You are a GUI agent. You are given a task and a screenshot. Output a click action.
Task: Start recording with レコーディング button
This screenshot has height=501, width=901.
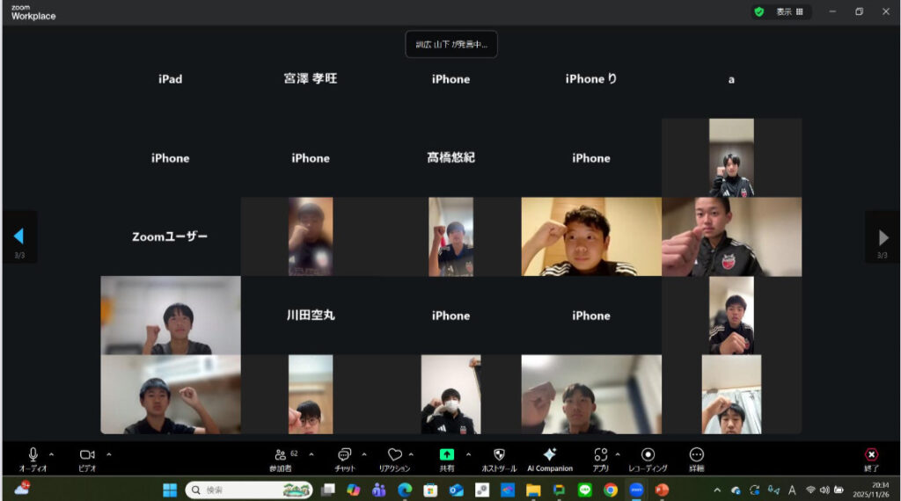pyautogui.click(x=648, y=455)
